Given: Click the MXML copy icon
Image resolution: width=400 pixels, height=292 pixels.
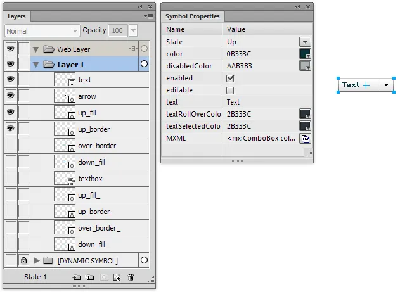Looking at the screenshot, I should tap(305, 138).
